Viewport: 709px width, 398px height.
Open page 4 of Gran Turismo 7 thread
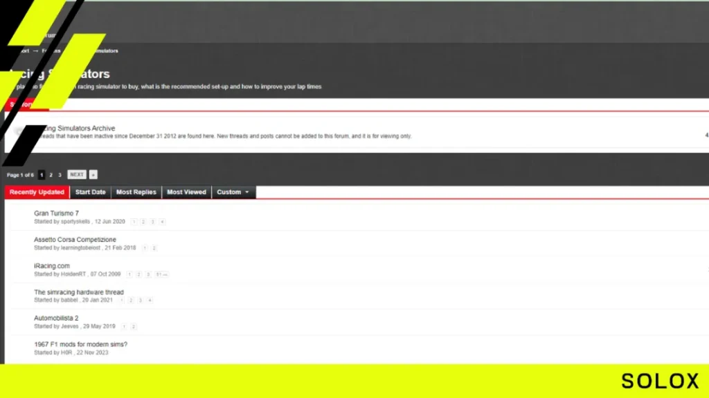[x=162, y=222]
